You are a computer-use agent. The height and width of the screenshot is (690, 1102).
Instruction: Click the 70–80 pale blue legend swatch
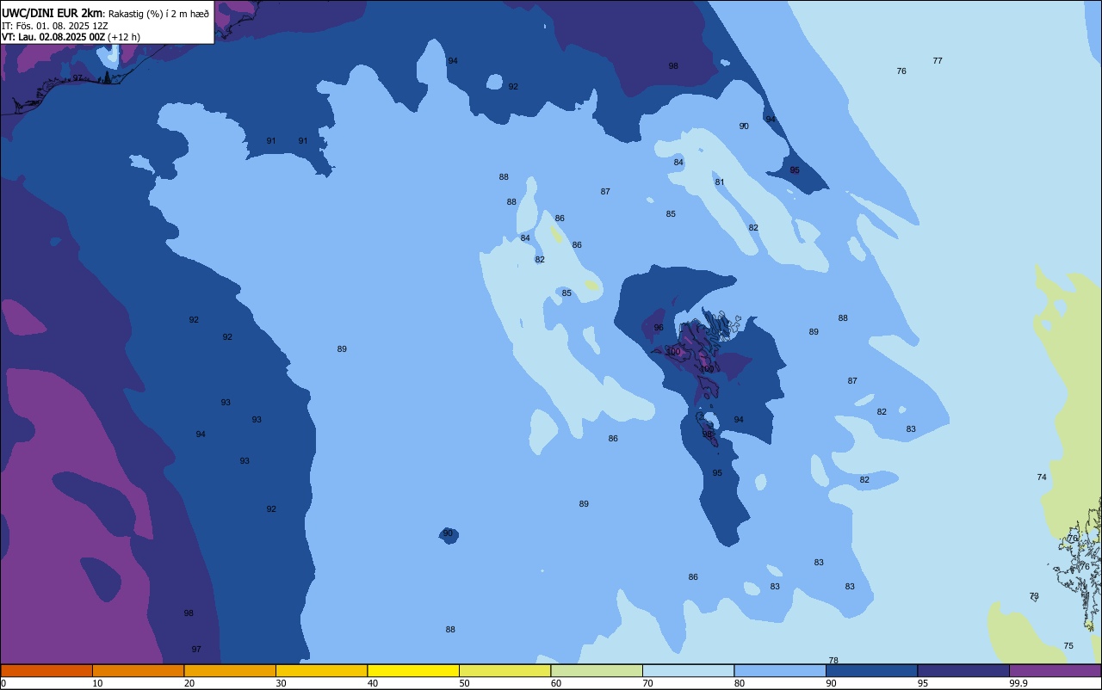tap(688, 670)
